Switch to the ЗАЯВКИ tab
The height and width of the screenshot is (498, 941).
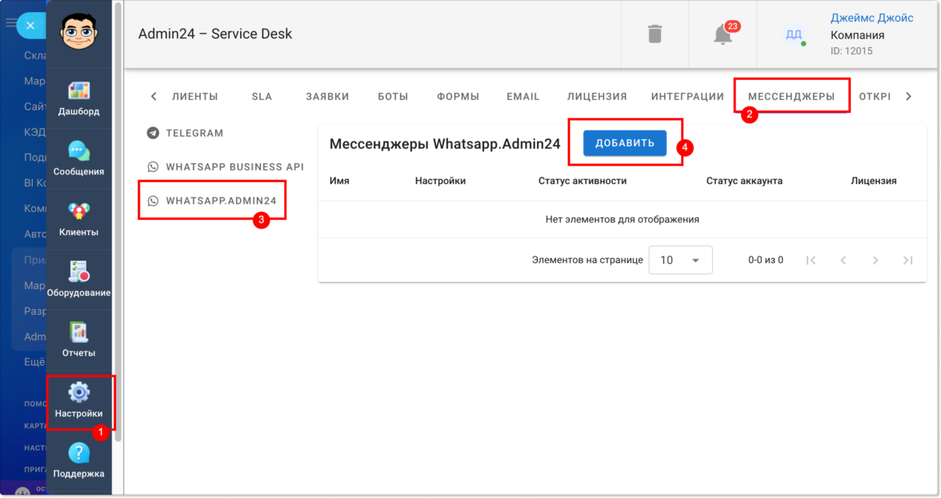pos(328,97)
